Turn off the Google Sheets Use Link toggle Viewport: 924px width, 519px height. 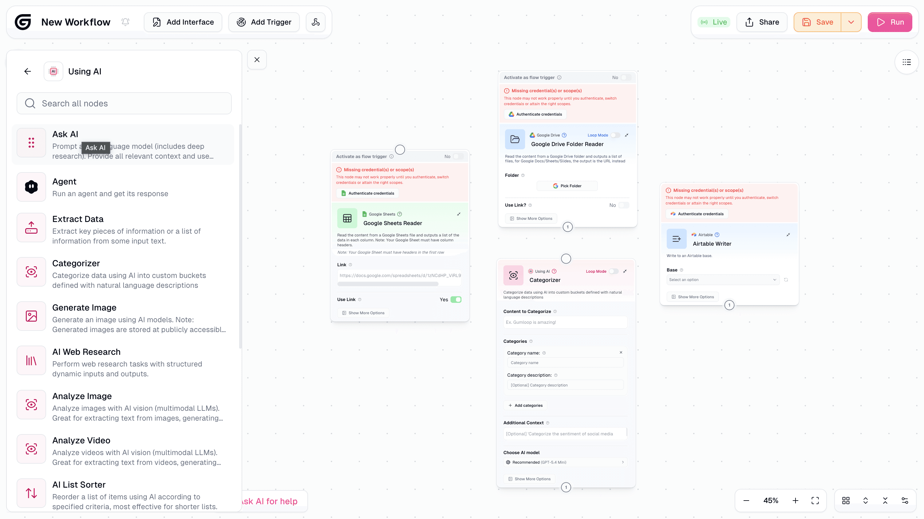coord(456,299)
